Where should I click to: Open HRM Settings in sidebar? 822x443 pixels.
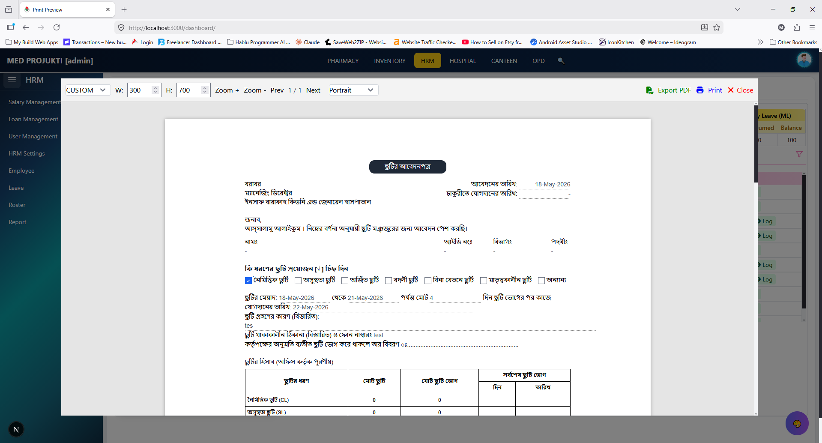(x=27, y=153)
